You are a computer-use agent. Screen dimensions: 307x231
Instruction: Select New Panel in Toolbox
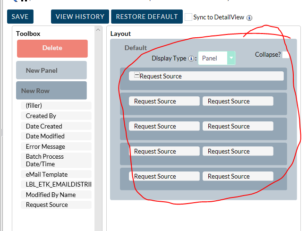pyautogui.click(x=51, y=70)
